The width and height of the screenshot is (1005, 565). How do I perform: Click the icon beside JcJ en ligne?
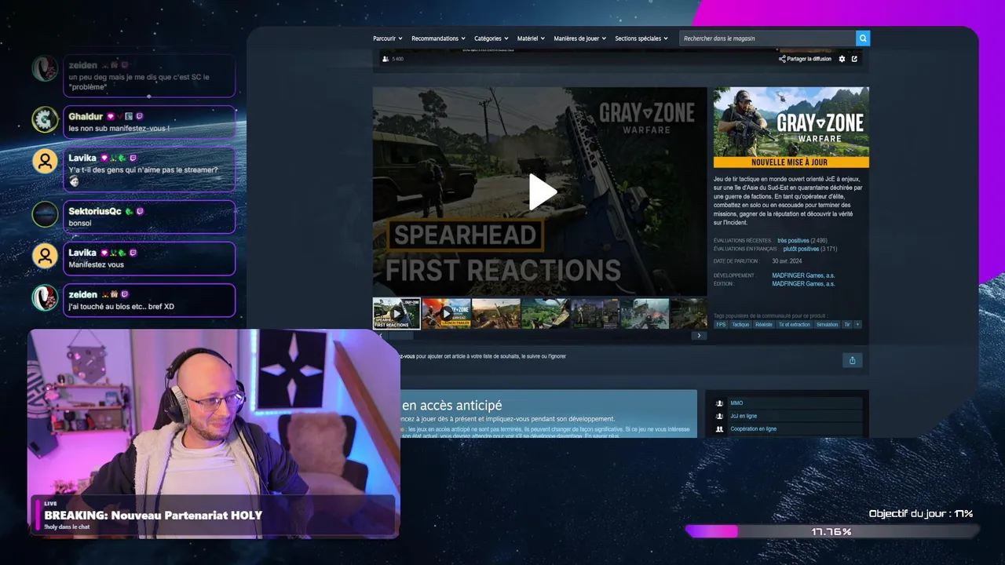(x=719, y=416)
